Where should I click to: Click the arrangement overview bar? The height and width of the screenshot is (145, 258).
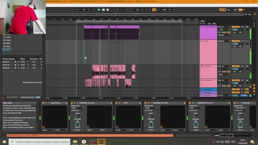coord(144,14)
